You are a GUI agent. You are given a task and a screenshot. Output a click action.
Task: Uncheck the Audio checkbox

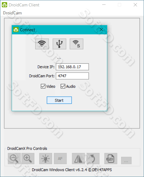[63, 86]
